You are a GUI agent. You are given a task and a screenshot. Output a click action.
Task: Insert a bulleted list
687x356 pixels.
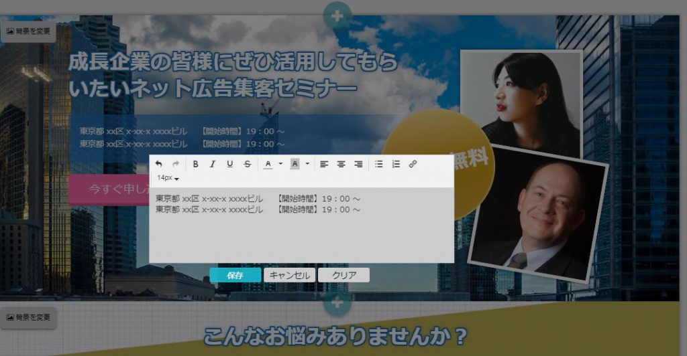tap(378, 164)
